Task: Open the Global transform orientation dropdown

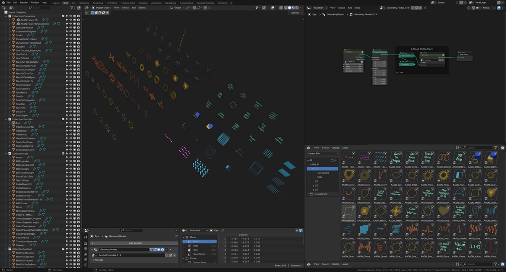Action: [176, 8]
